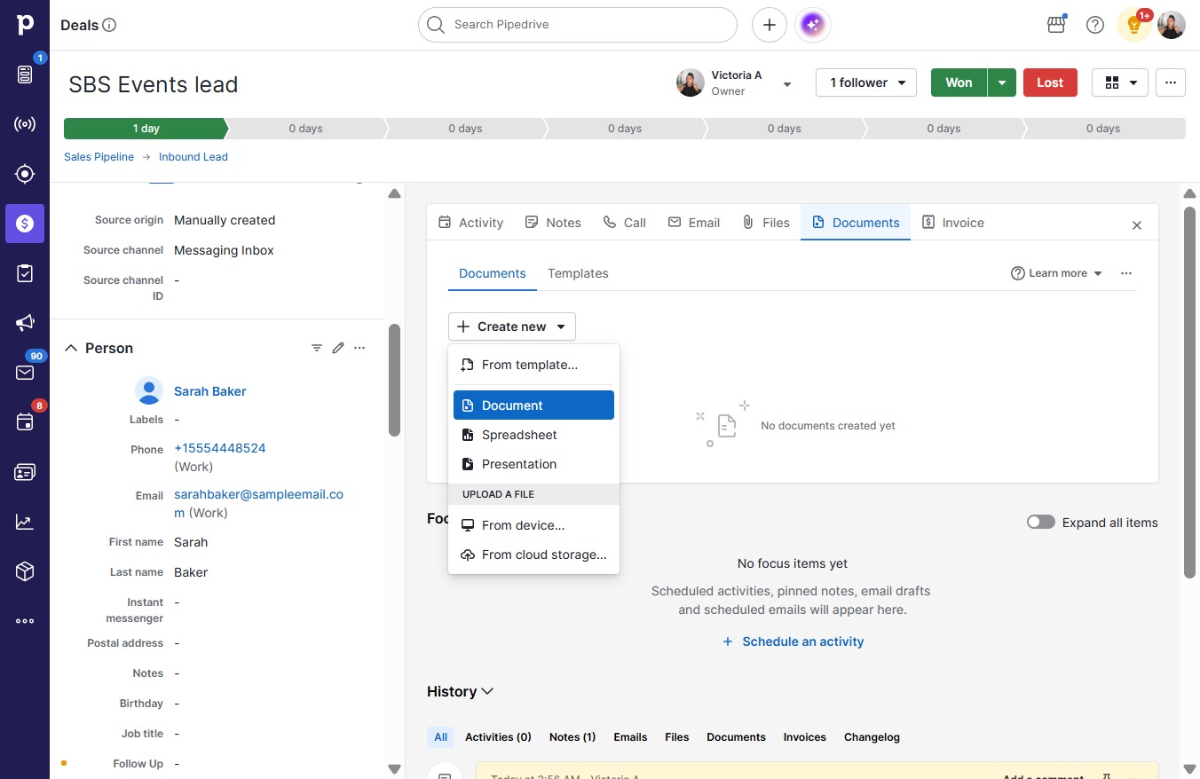Screen dimensions: 1200x779
Task: Switch to the Email tab
Action: pos(694,223)
